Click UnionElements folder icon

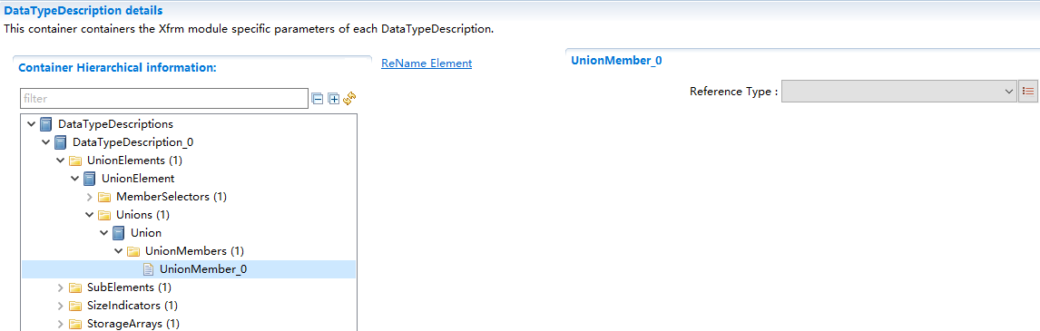point(75,161)
